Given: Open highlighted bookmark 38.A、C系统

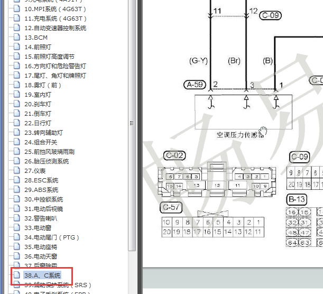Looking at the screenshot, I should (42, 275).
